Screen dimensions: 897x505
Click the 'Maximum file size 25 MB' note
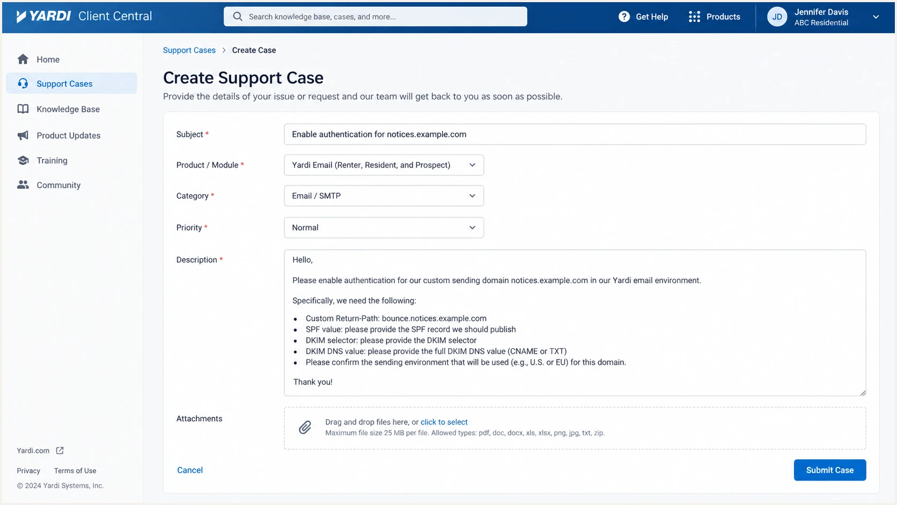point(465,433)
